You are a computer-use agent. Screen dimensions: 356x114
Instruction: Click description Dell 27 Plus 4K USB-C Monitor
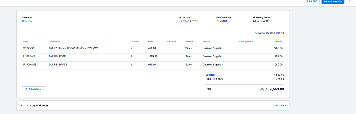click(x=73, y=48)
